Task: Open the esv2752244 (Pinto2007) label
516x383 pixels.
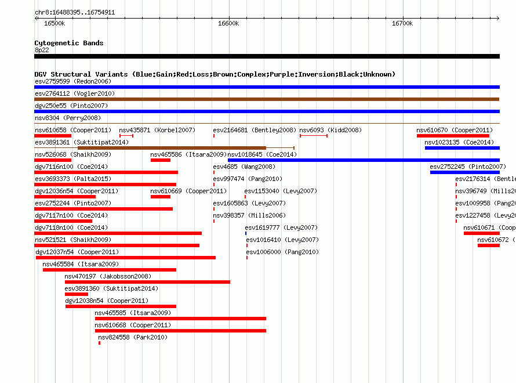Action: [x=73, y=203]
